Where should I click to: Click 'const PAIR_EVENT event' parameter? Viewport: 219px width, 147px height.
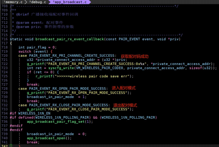(129, 39)
